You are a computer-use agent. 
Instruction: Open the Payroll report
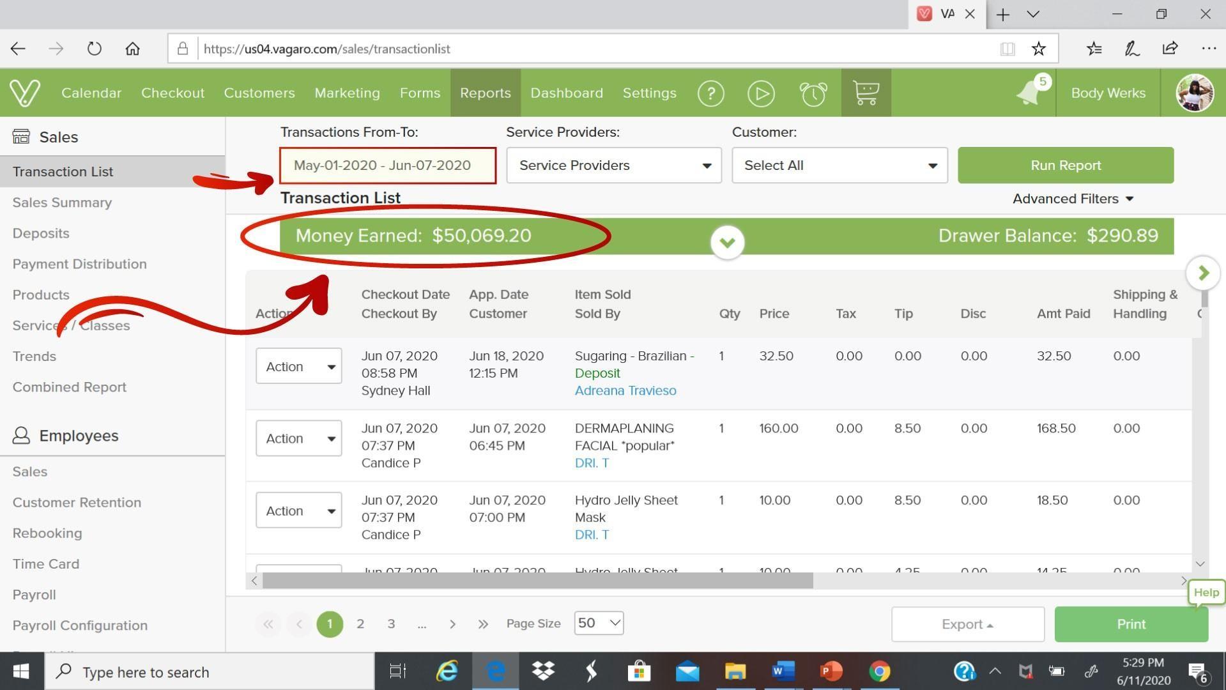34,595
